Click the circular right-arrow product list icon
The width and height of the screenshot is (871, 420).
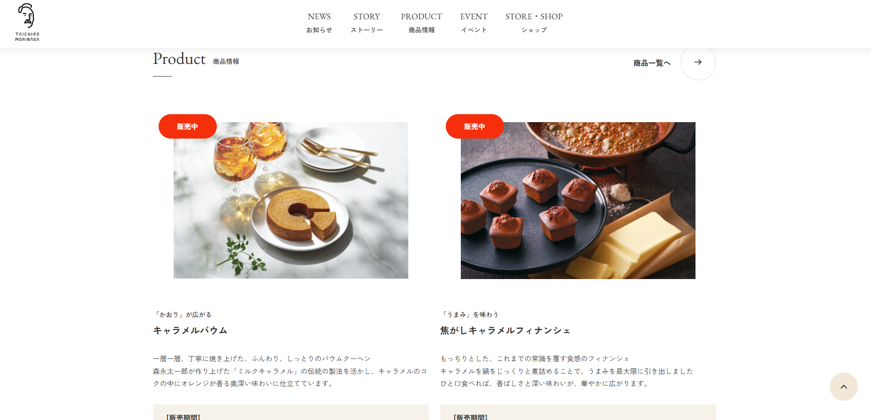pyautogui.click(x=698, y=62)
